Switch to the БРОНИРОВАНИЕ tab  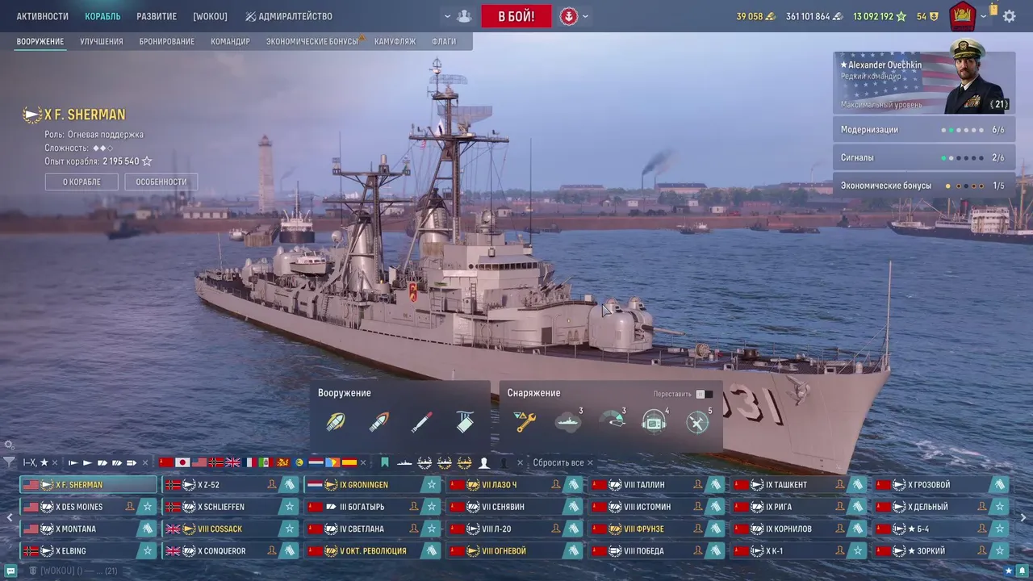pos(166,41)
